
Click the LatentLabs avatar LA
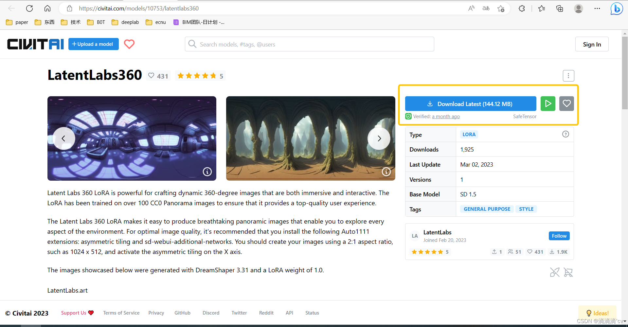pyautogui.click(x=415, y=236)
